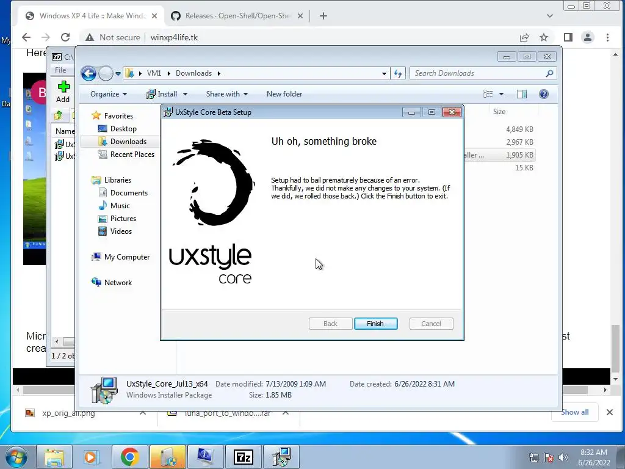Open Chrome side panel icon
The height and width of the screenshot is (469, 625).
(x=568, y=37)
